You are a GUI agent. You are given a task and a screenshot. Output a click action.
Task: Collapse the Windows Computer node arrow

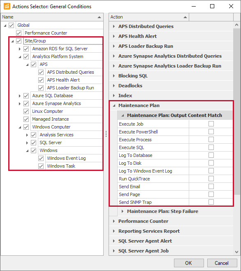pyautogui.click(x=20, y=127)
